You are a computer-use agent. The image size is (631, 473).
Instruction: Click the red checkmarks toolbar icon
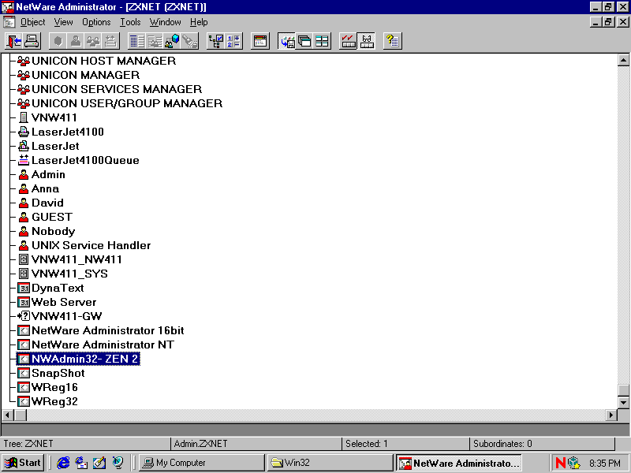click(x=349, y=41)
